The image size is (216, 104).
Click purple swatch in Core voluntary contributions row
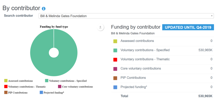(x=115, y=69)
